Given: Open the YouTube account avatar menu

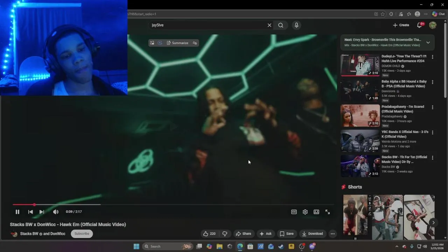Looking at the screenshot, I should click(x=433, y=25).
